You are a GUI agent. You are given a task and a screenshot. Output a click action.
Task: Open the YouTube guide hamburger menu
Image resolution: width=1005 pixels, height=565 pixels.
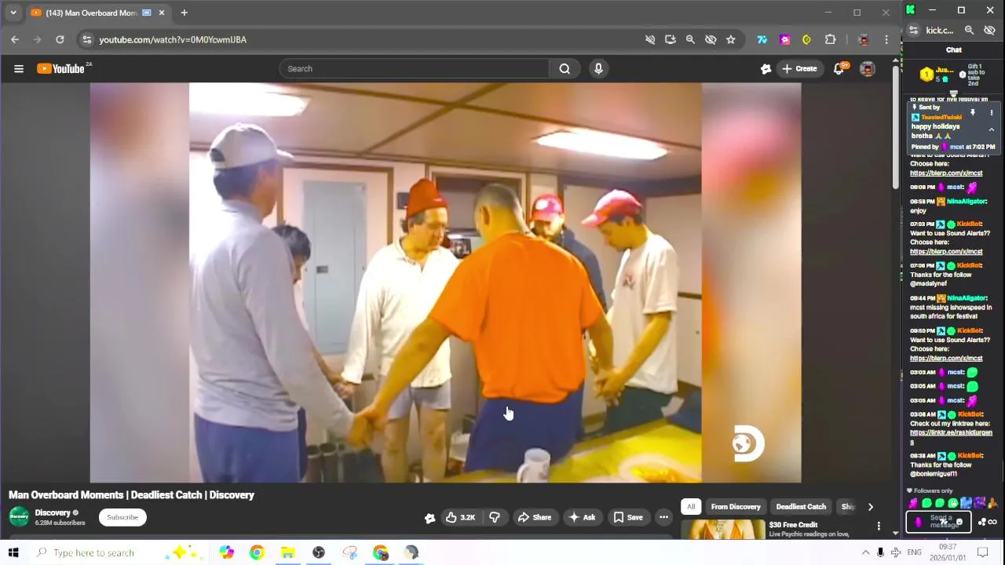coord(19,69)
